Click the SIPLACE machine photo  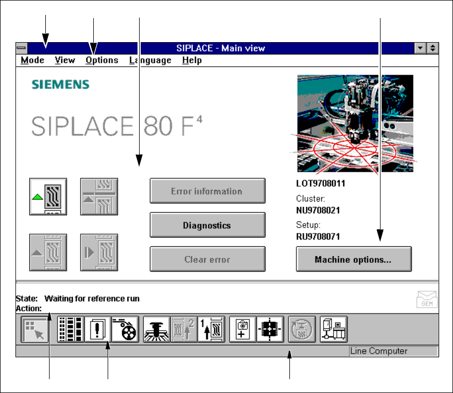point(355,124)
